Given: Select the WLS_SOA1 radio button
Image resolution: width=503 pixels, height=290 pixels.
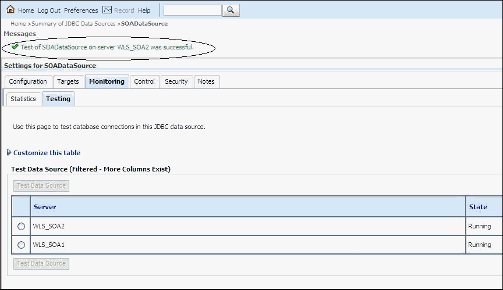Looking at the screenshot, I should (x=22, y=245).
